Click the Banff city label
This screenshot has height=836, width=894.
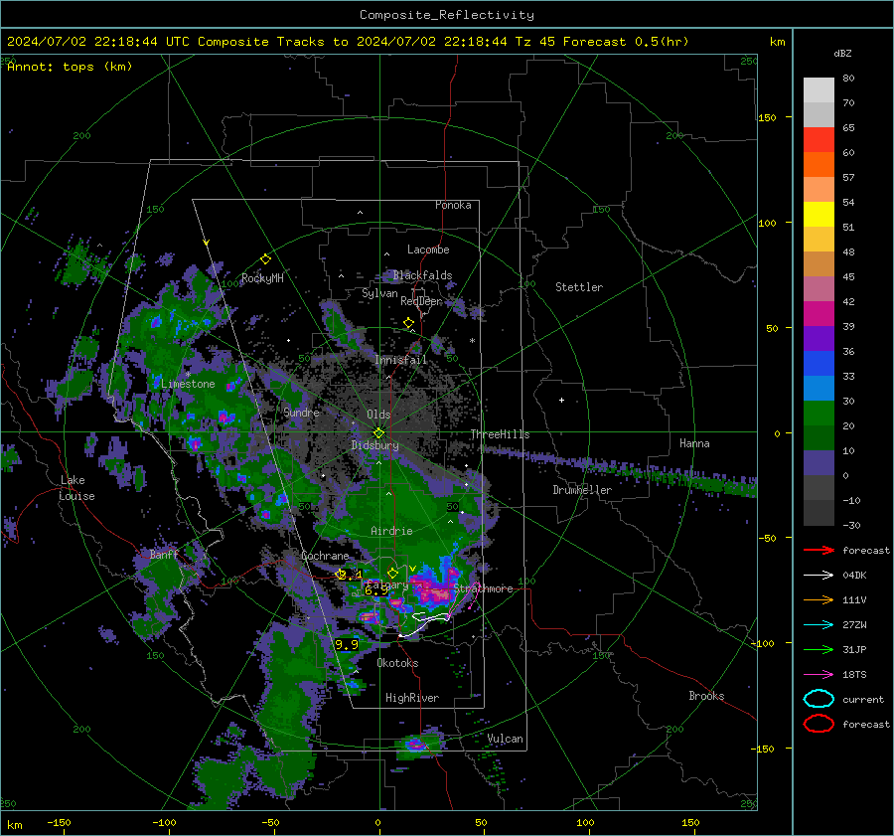164,554
